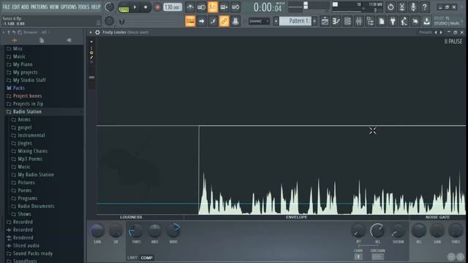This screenshot has width=468, height=263.
Task: Arm the red Record button
Action: [x=157, y=7]
